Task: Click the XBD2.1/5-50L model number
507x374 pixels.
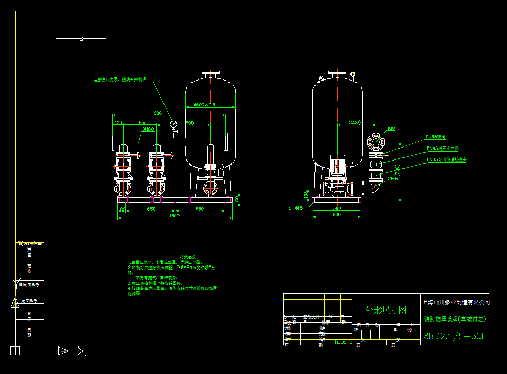Action: (x=455, y=336)
